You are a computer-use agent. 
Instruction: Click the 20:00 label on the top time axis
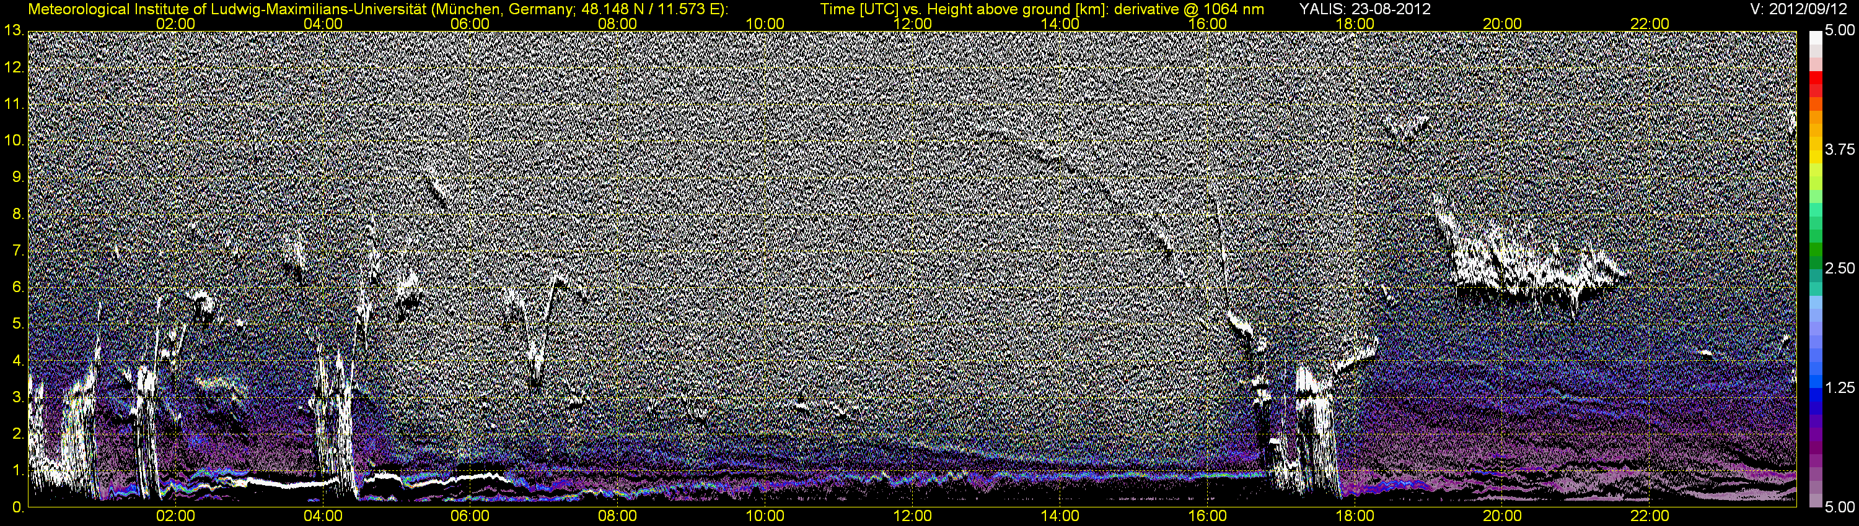pyautogui.click(x=1502, y=24)
